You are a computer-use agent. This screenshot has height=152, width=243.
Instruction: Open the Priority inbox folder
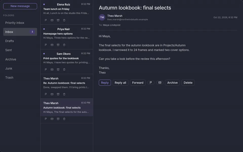(20, 23)
